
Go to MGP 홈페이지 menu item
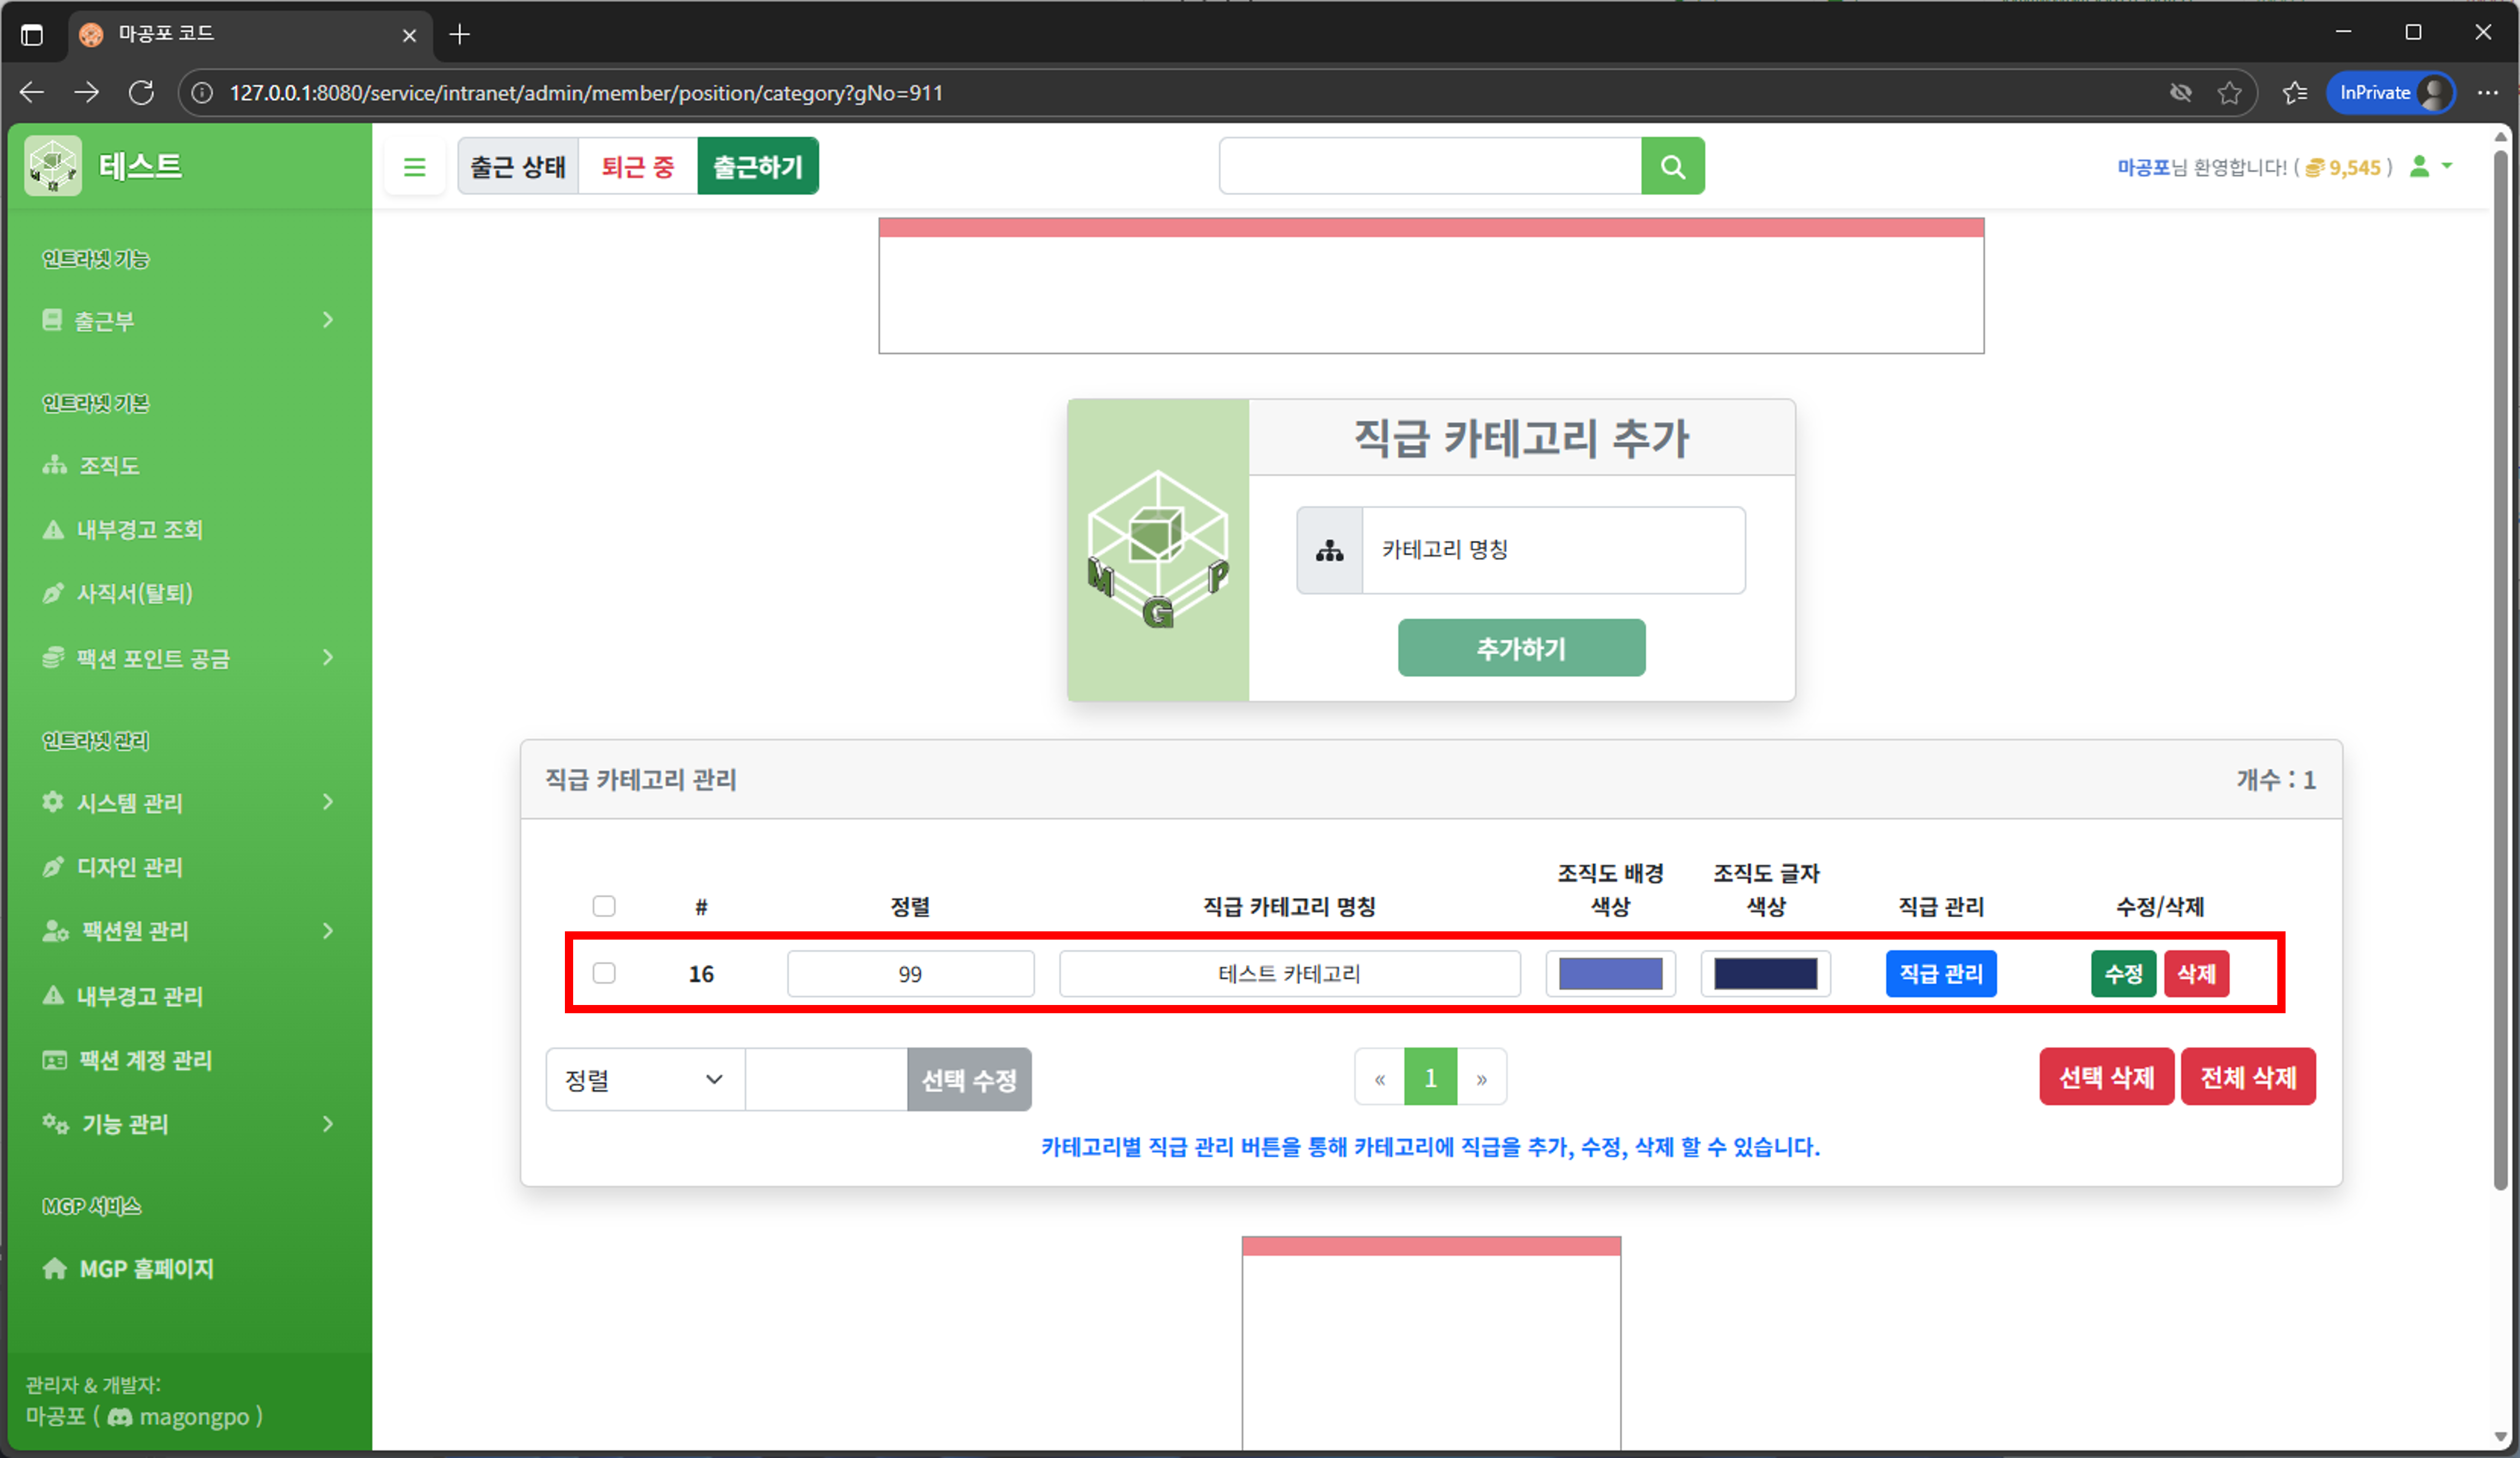click(146, 1268)
